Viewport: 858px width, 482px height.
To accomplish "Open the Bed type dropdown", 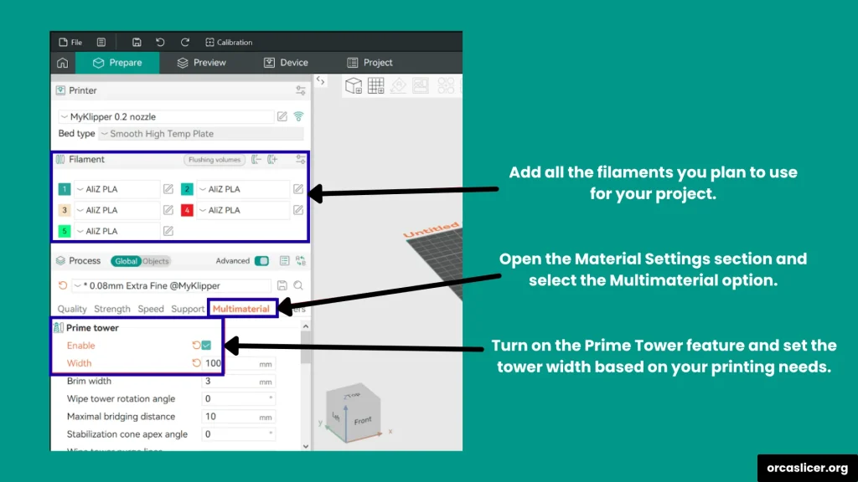I will click(201, 134).
